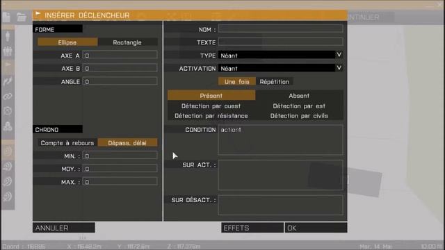Select Détection par ouest
This screenshot has width=445, height=250.
pyautogui.click(x=211, y=106)
